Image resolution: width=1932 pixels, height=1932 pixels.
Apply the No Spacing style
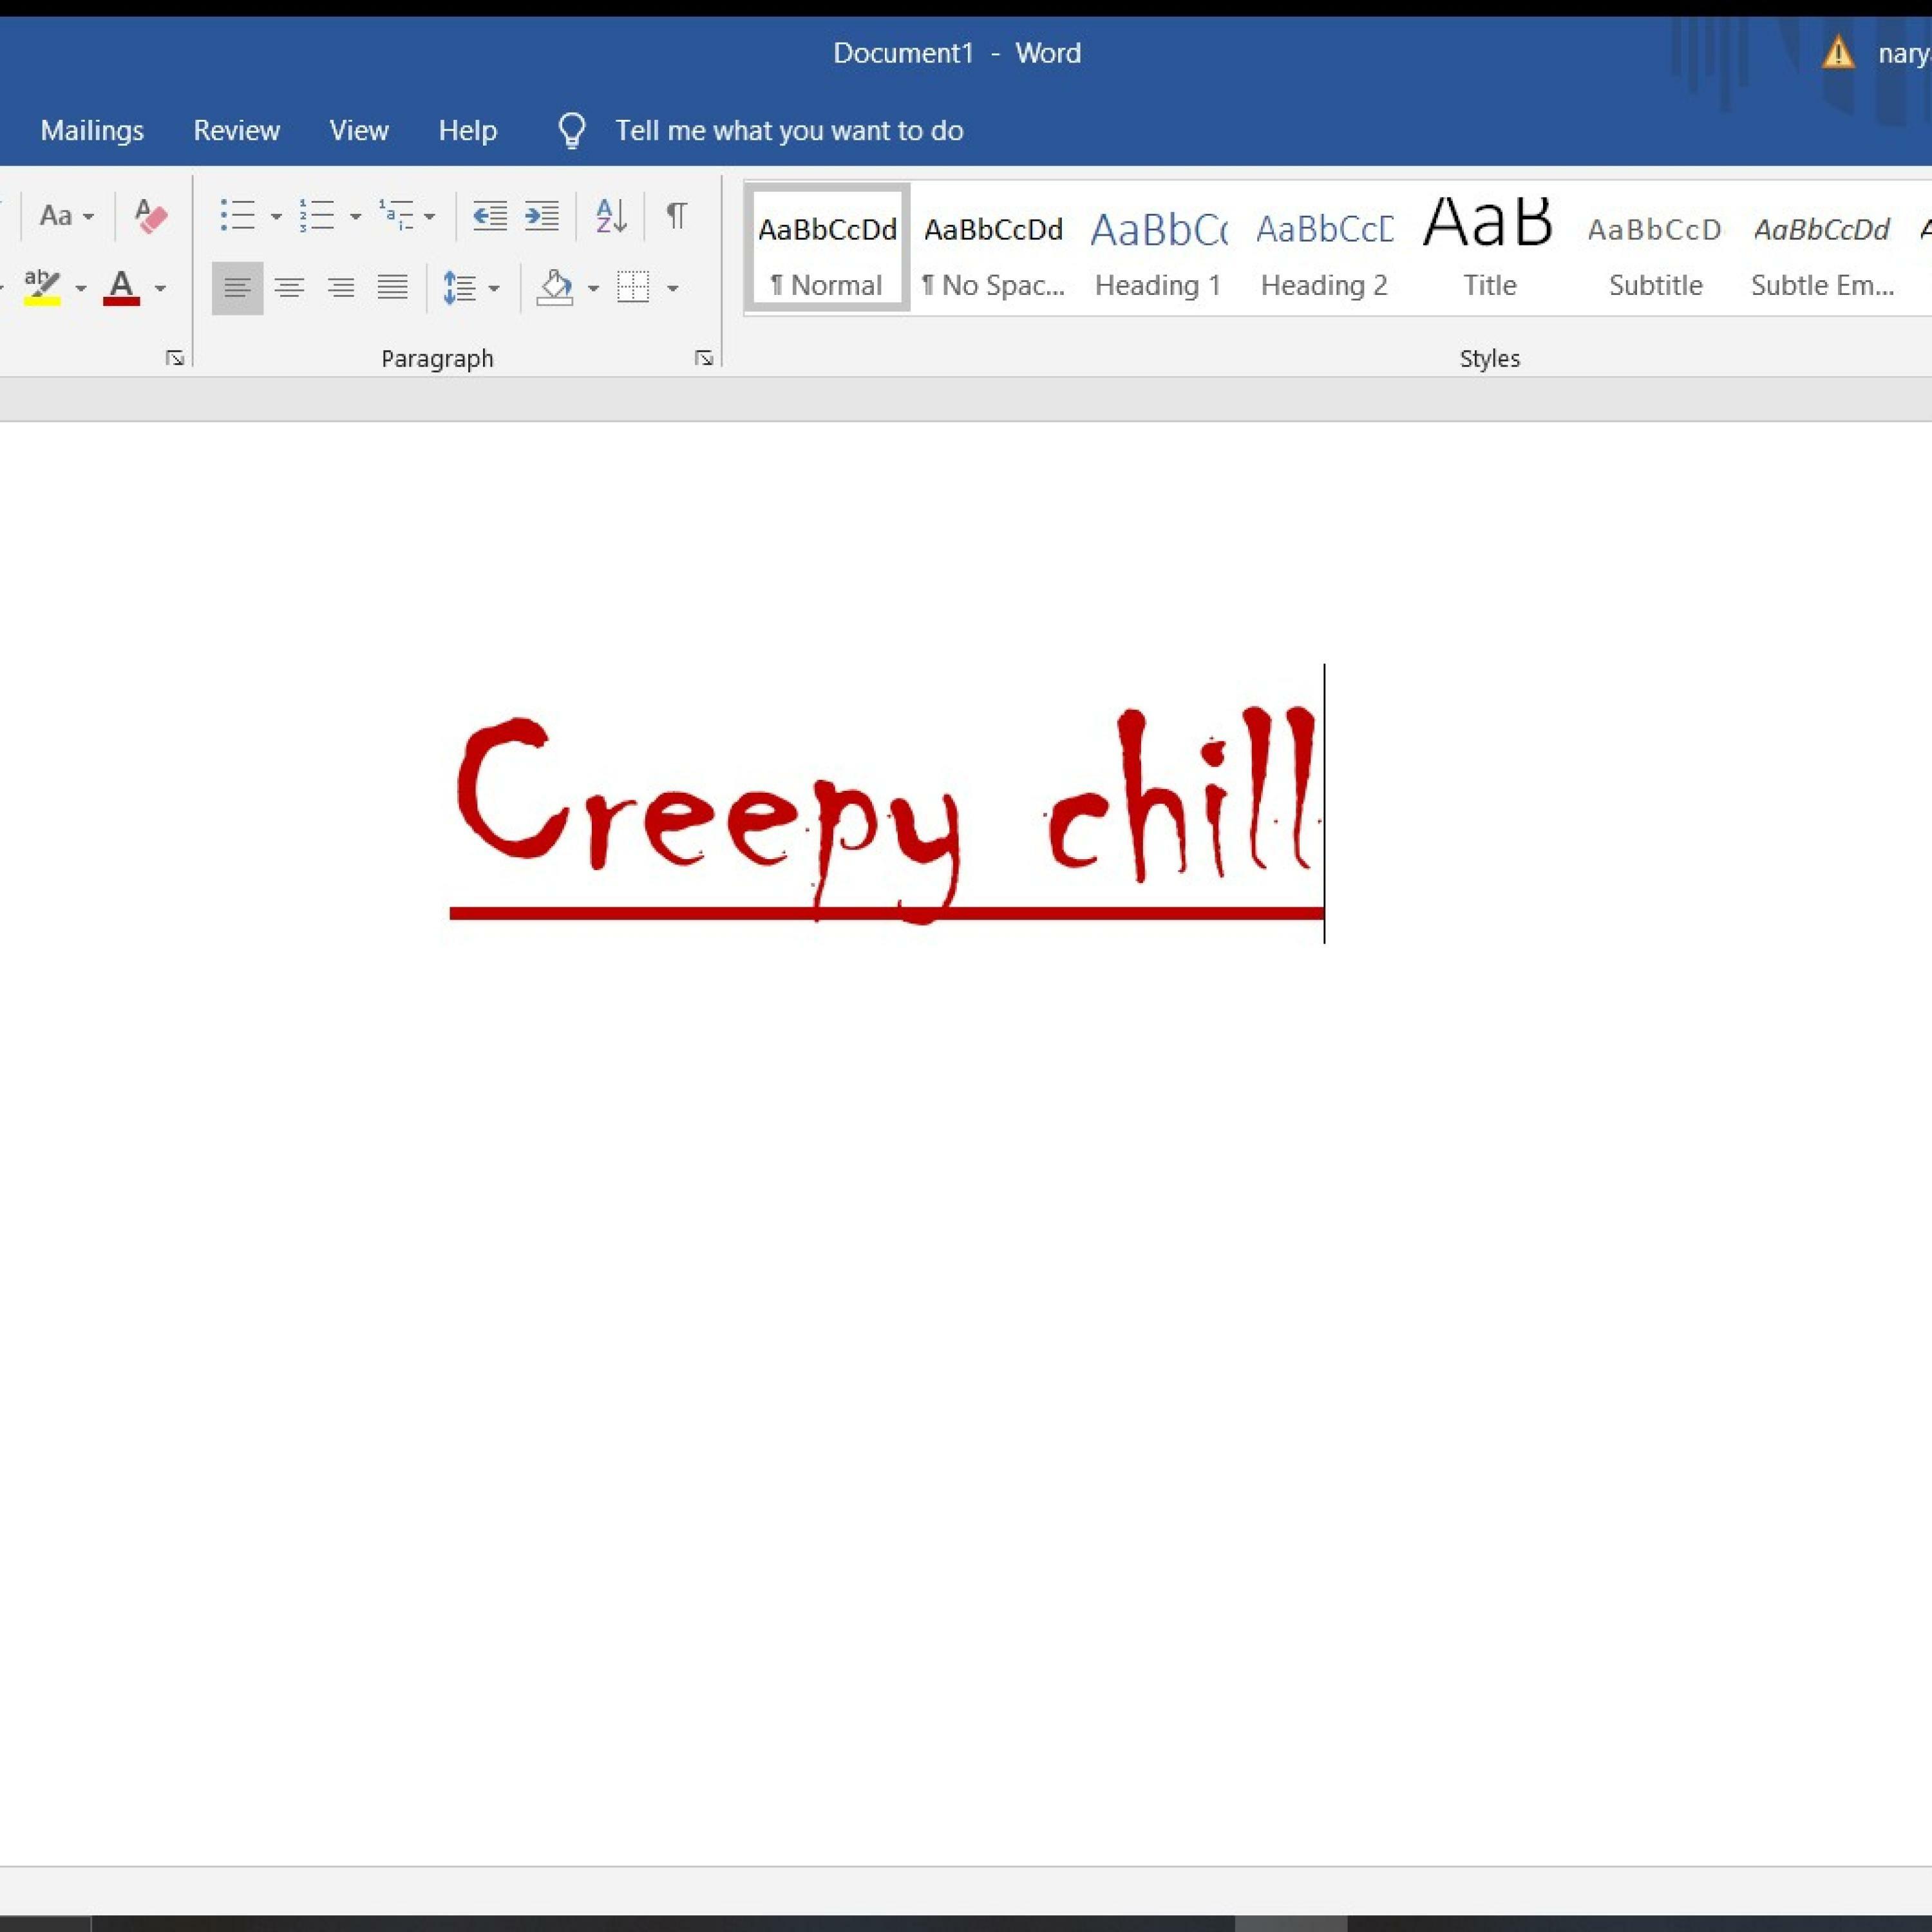point(993,248)
